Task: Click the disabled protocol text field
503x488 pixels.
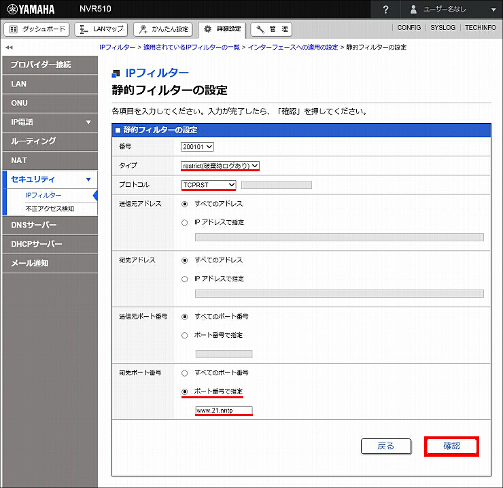Action: point(277,185)
